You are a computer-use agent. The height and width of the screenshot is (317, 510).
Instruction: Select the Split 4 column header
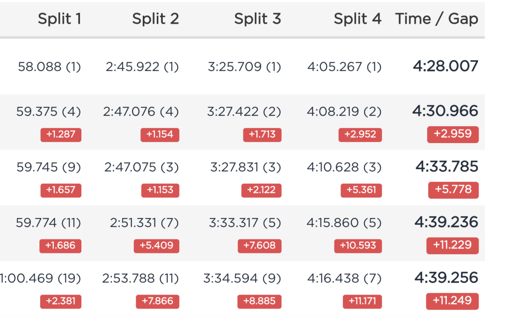pos(357,19)
